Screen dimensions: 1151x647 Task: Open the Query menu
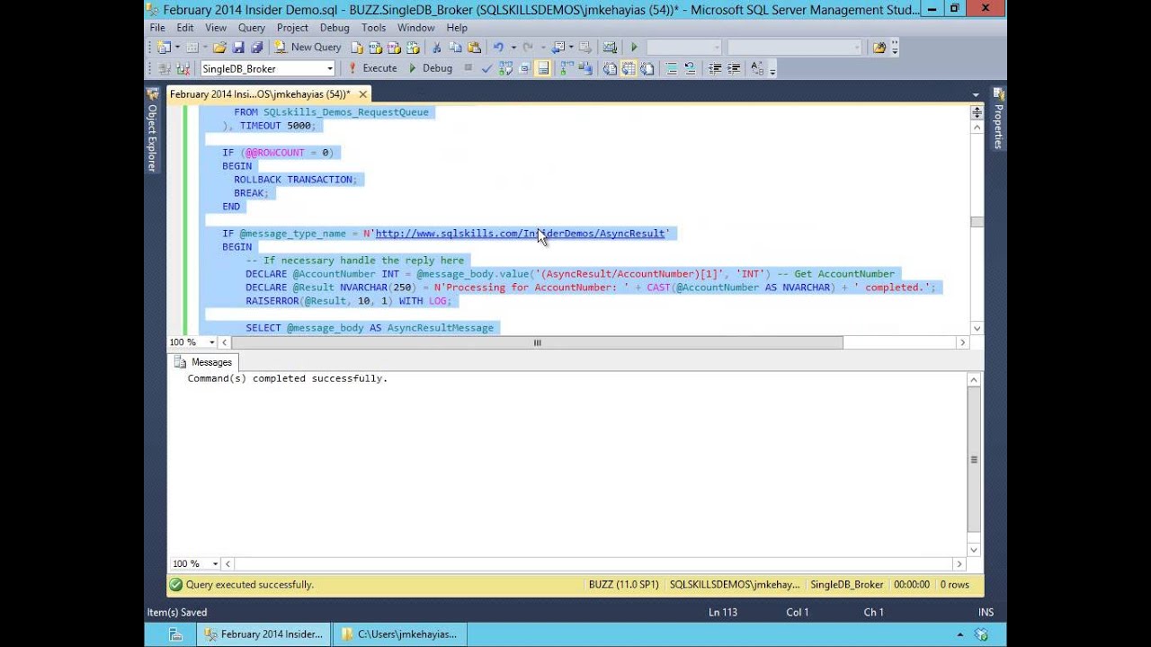pyautogui.click(x=252, y=28)
